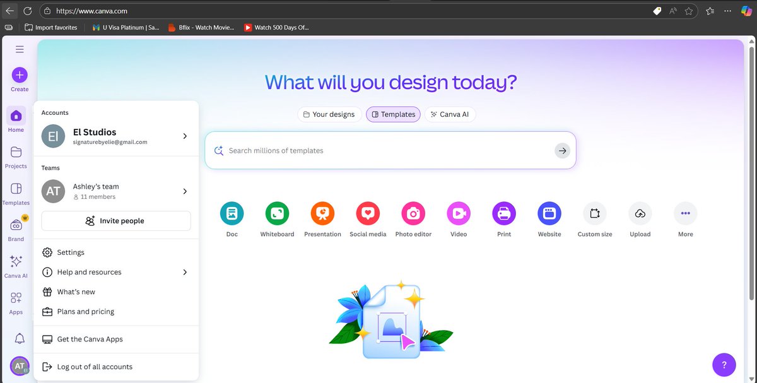Open the browser favorites list icon
Image resolution: width=757 pixels, height=383 pixels.
click(x=710, y=11)
